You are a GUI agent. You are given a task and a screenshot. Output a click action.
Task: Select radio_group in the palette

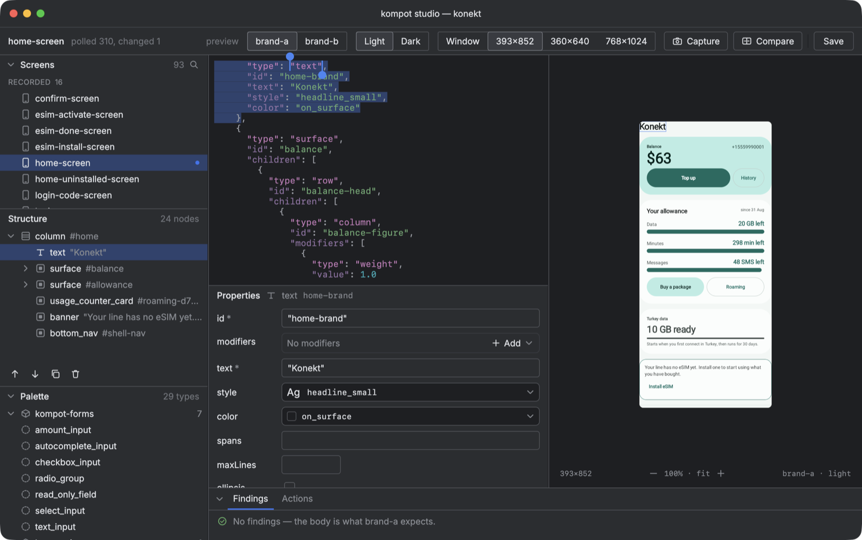[x=104, y=479]
